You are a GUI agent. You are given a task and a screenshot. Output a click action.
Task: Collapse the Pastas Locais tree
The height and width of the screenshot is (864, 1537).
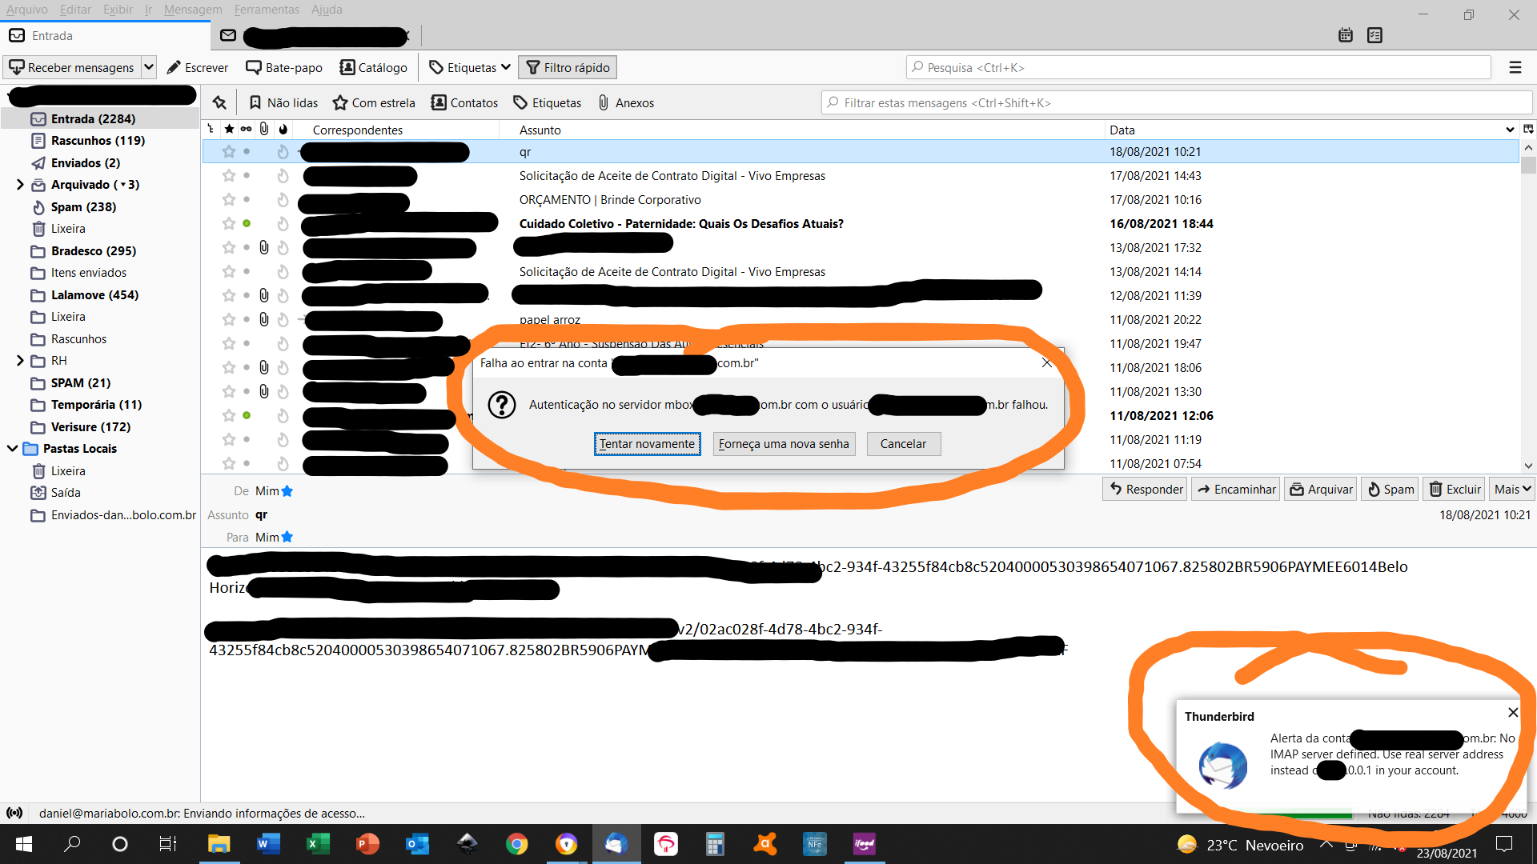(x=12, y=449)
